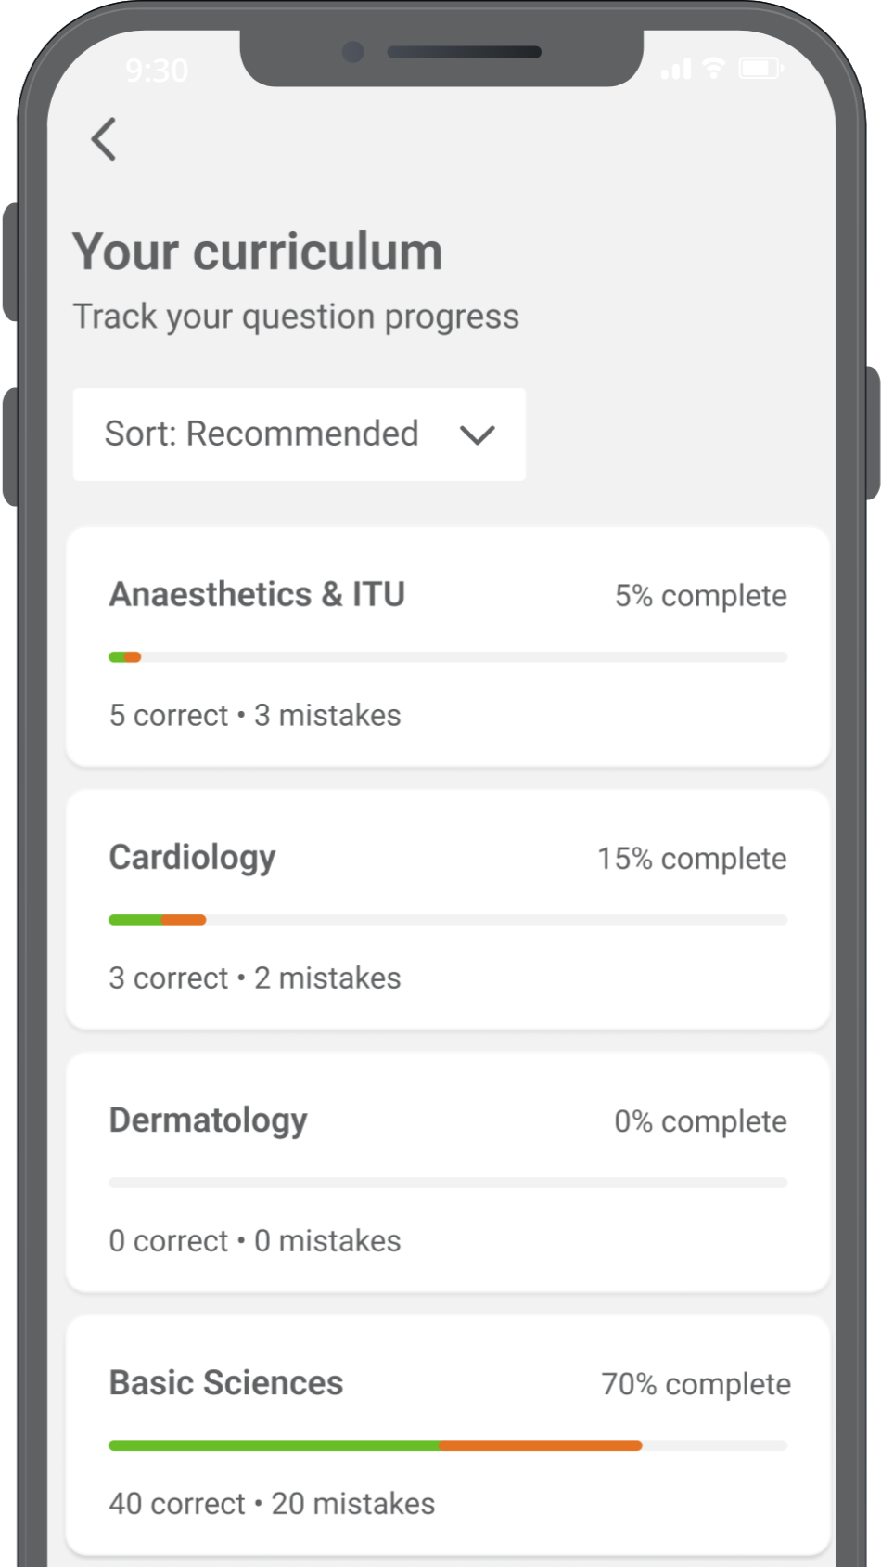Image resolution: width=881 pixels, height=1567 pixels.
Task: Click the battery status icon
Action: pos(760,69)
